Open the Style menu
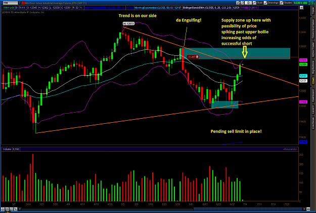Image resolution: width=316 pixels, height=213 pixels. 258,3
